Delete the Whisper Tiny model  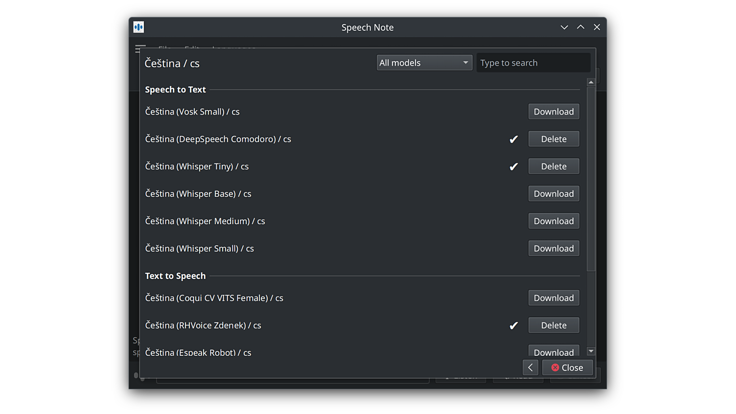(553, 166)
